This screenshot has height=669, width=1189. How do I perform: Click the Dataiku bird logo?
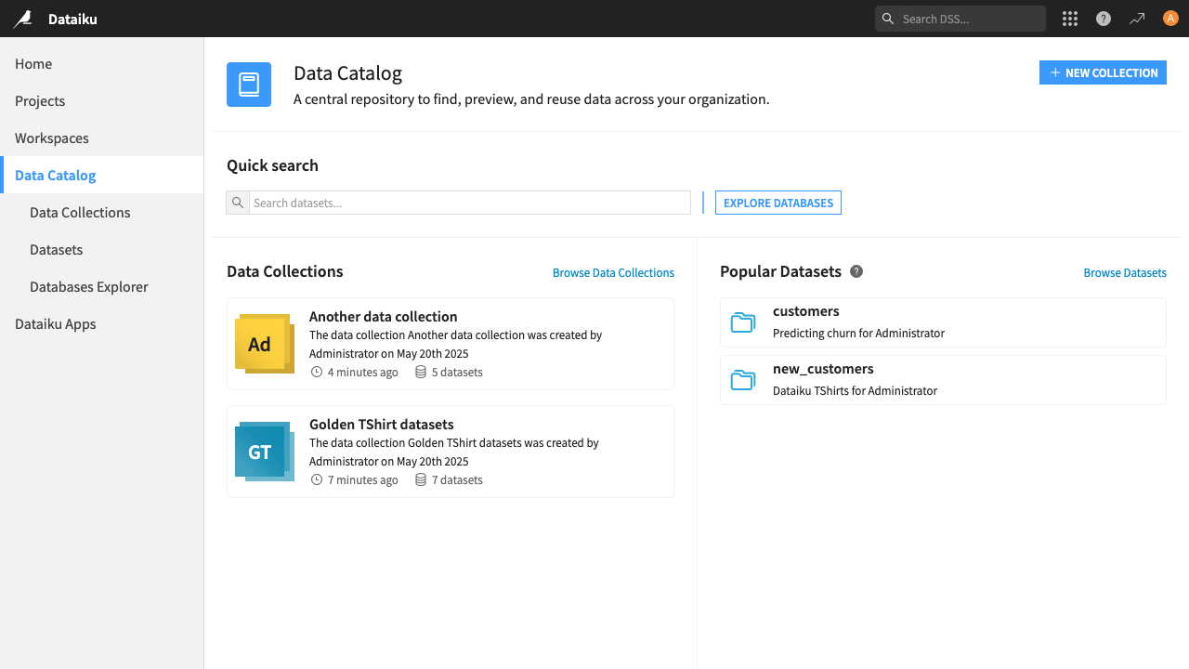point(23,19)
